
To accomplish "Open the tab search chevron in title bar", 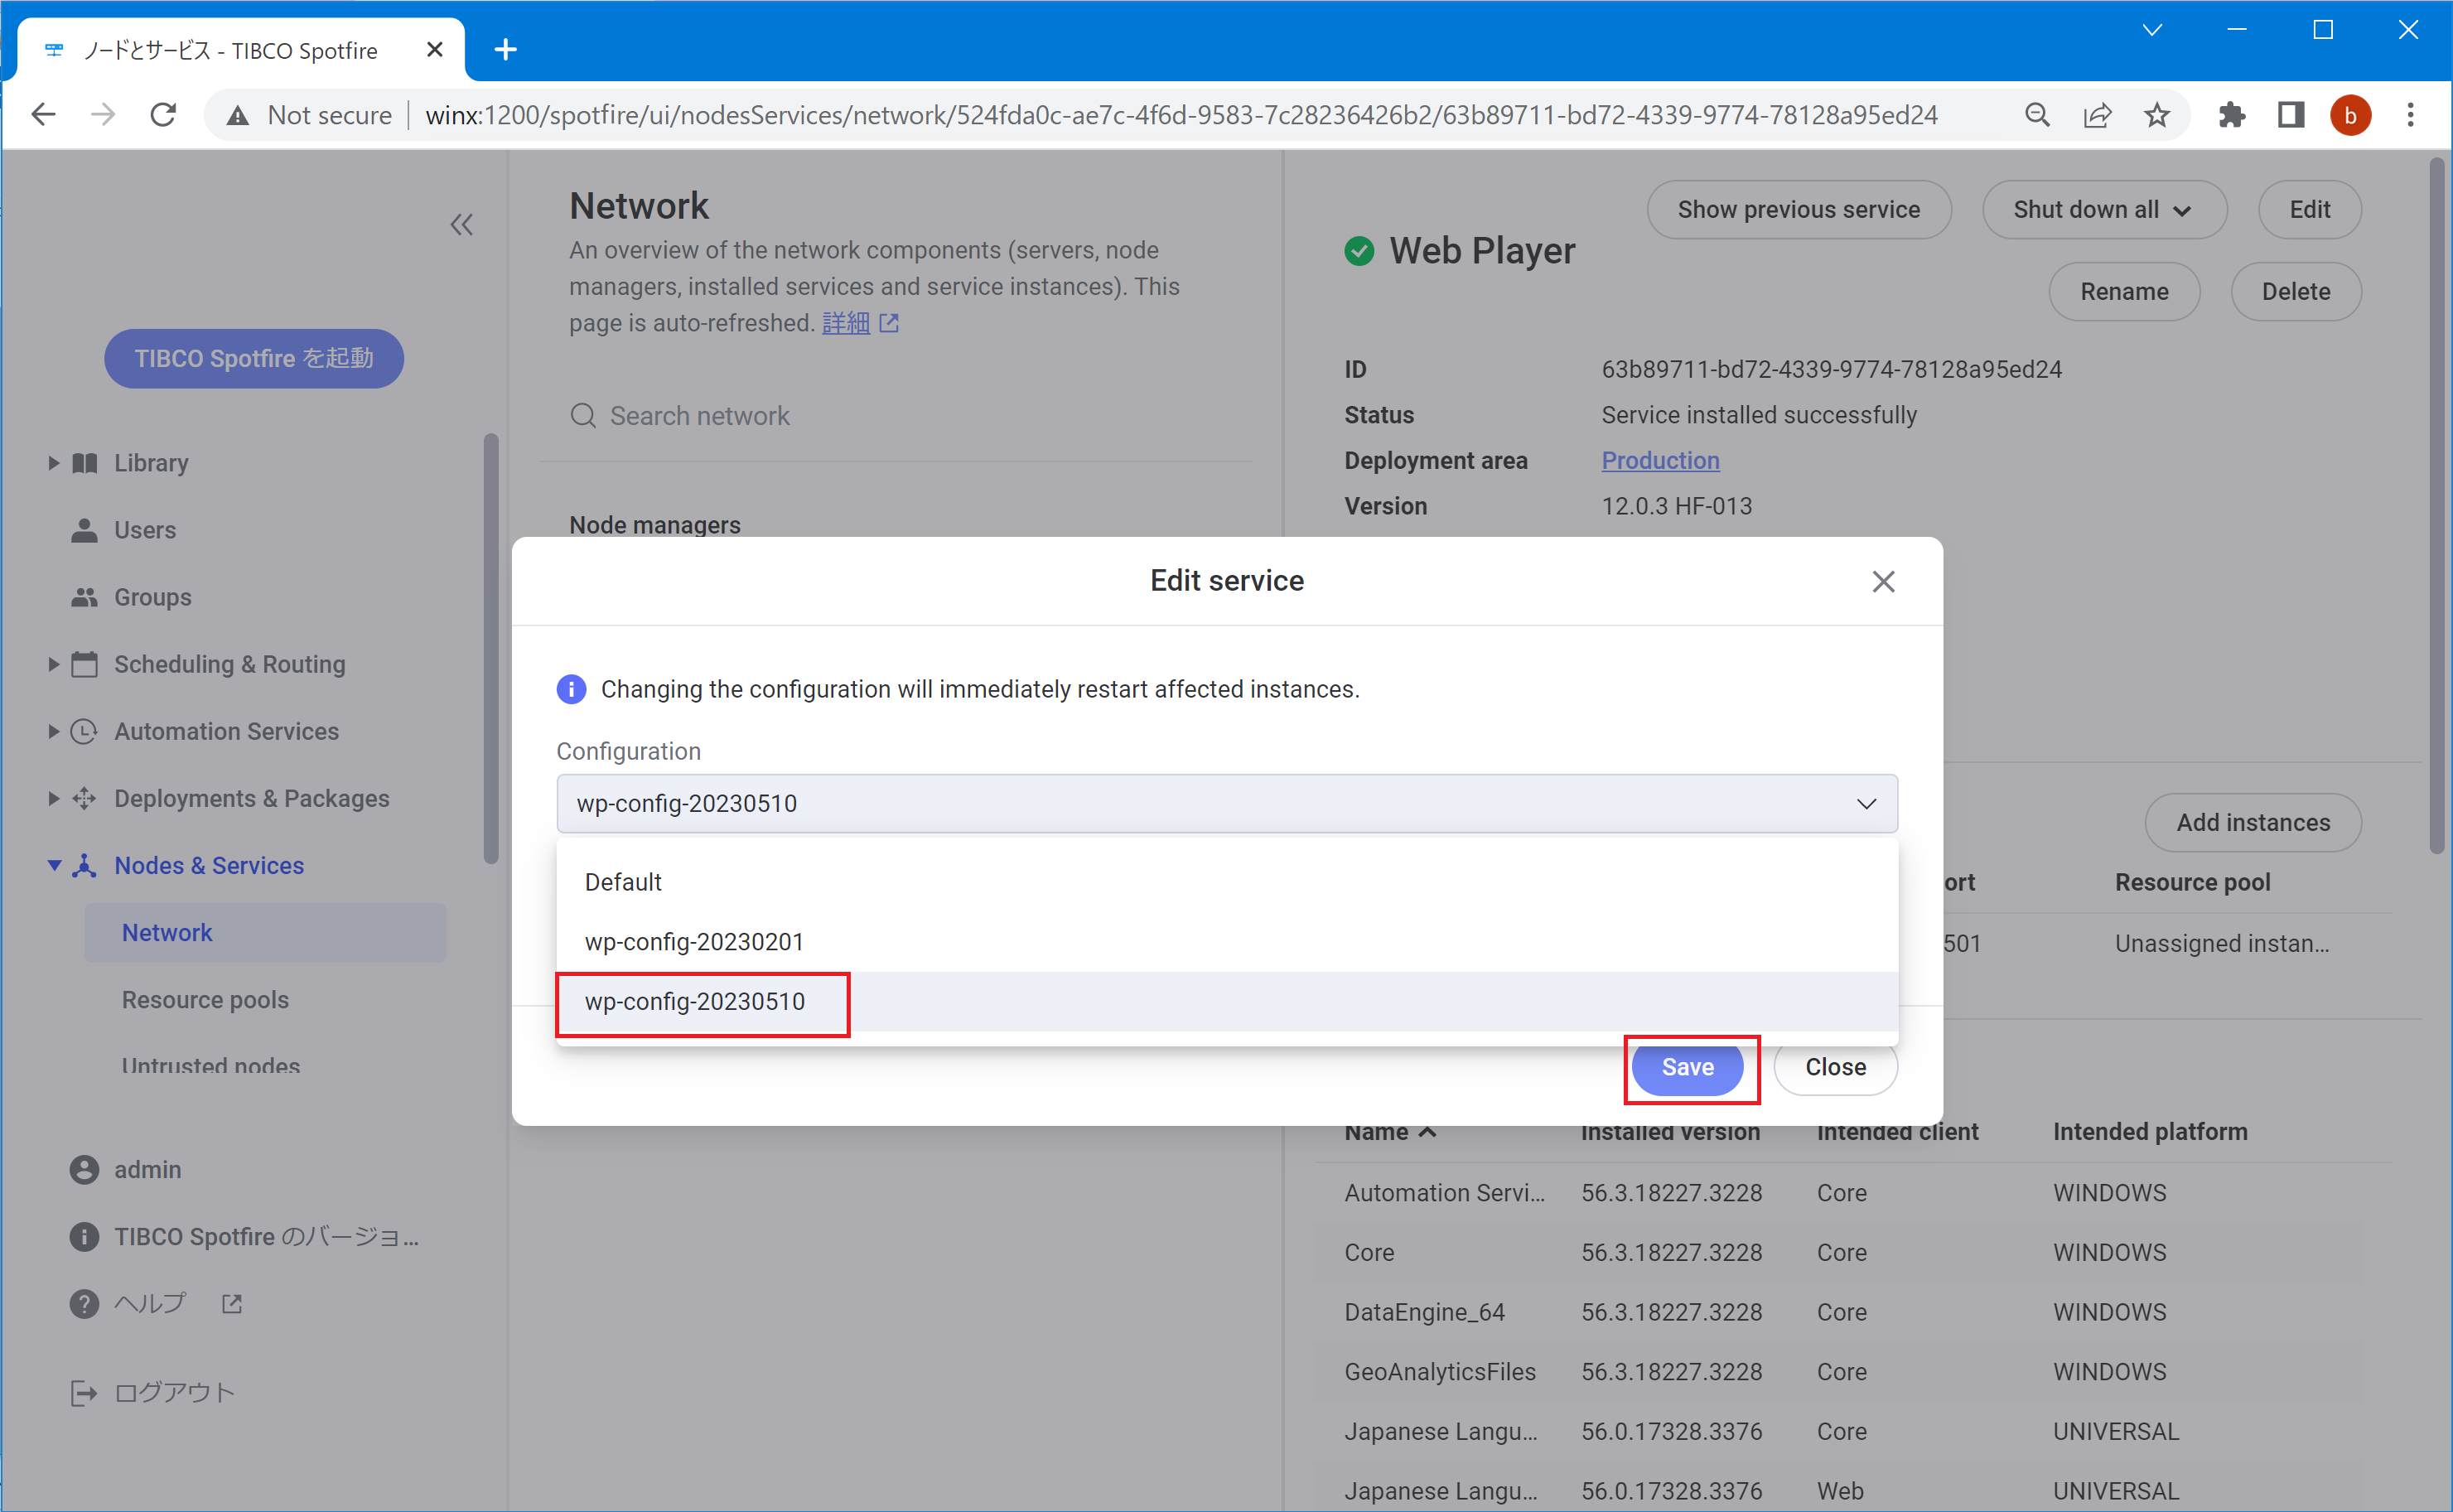I will click(2152, 30).
